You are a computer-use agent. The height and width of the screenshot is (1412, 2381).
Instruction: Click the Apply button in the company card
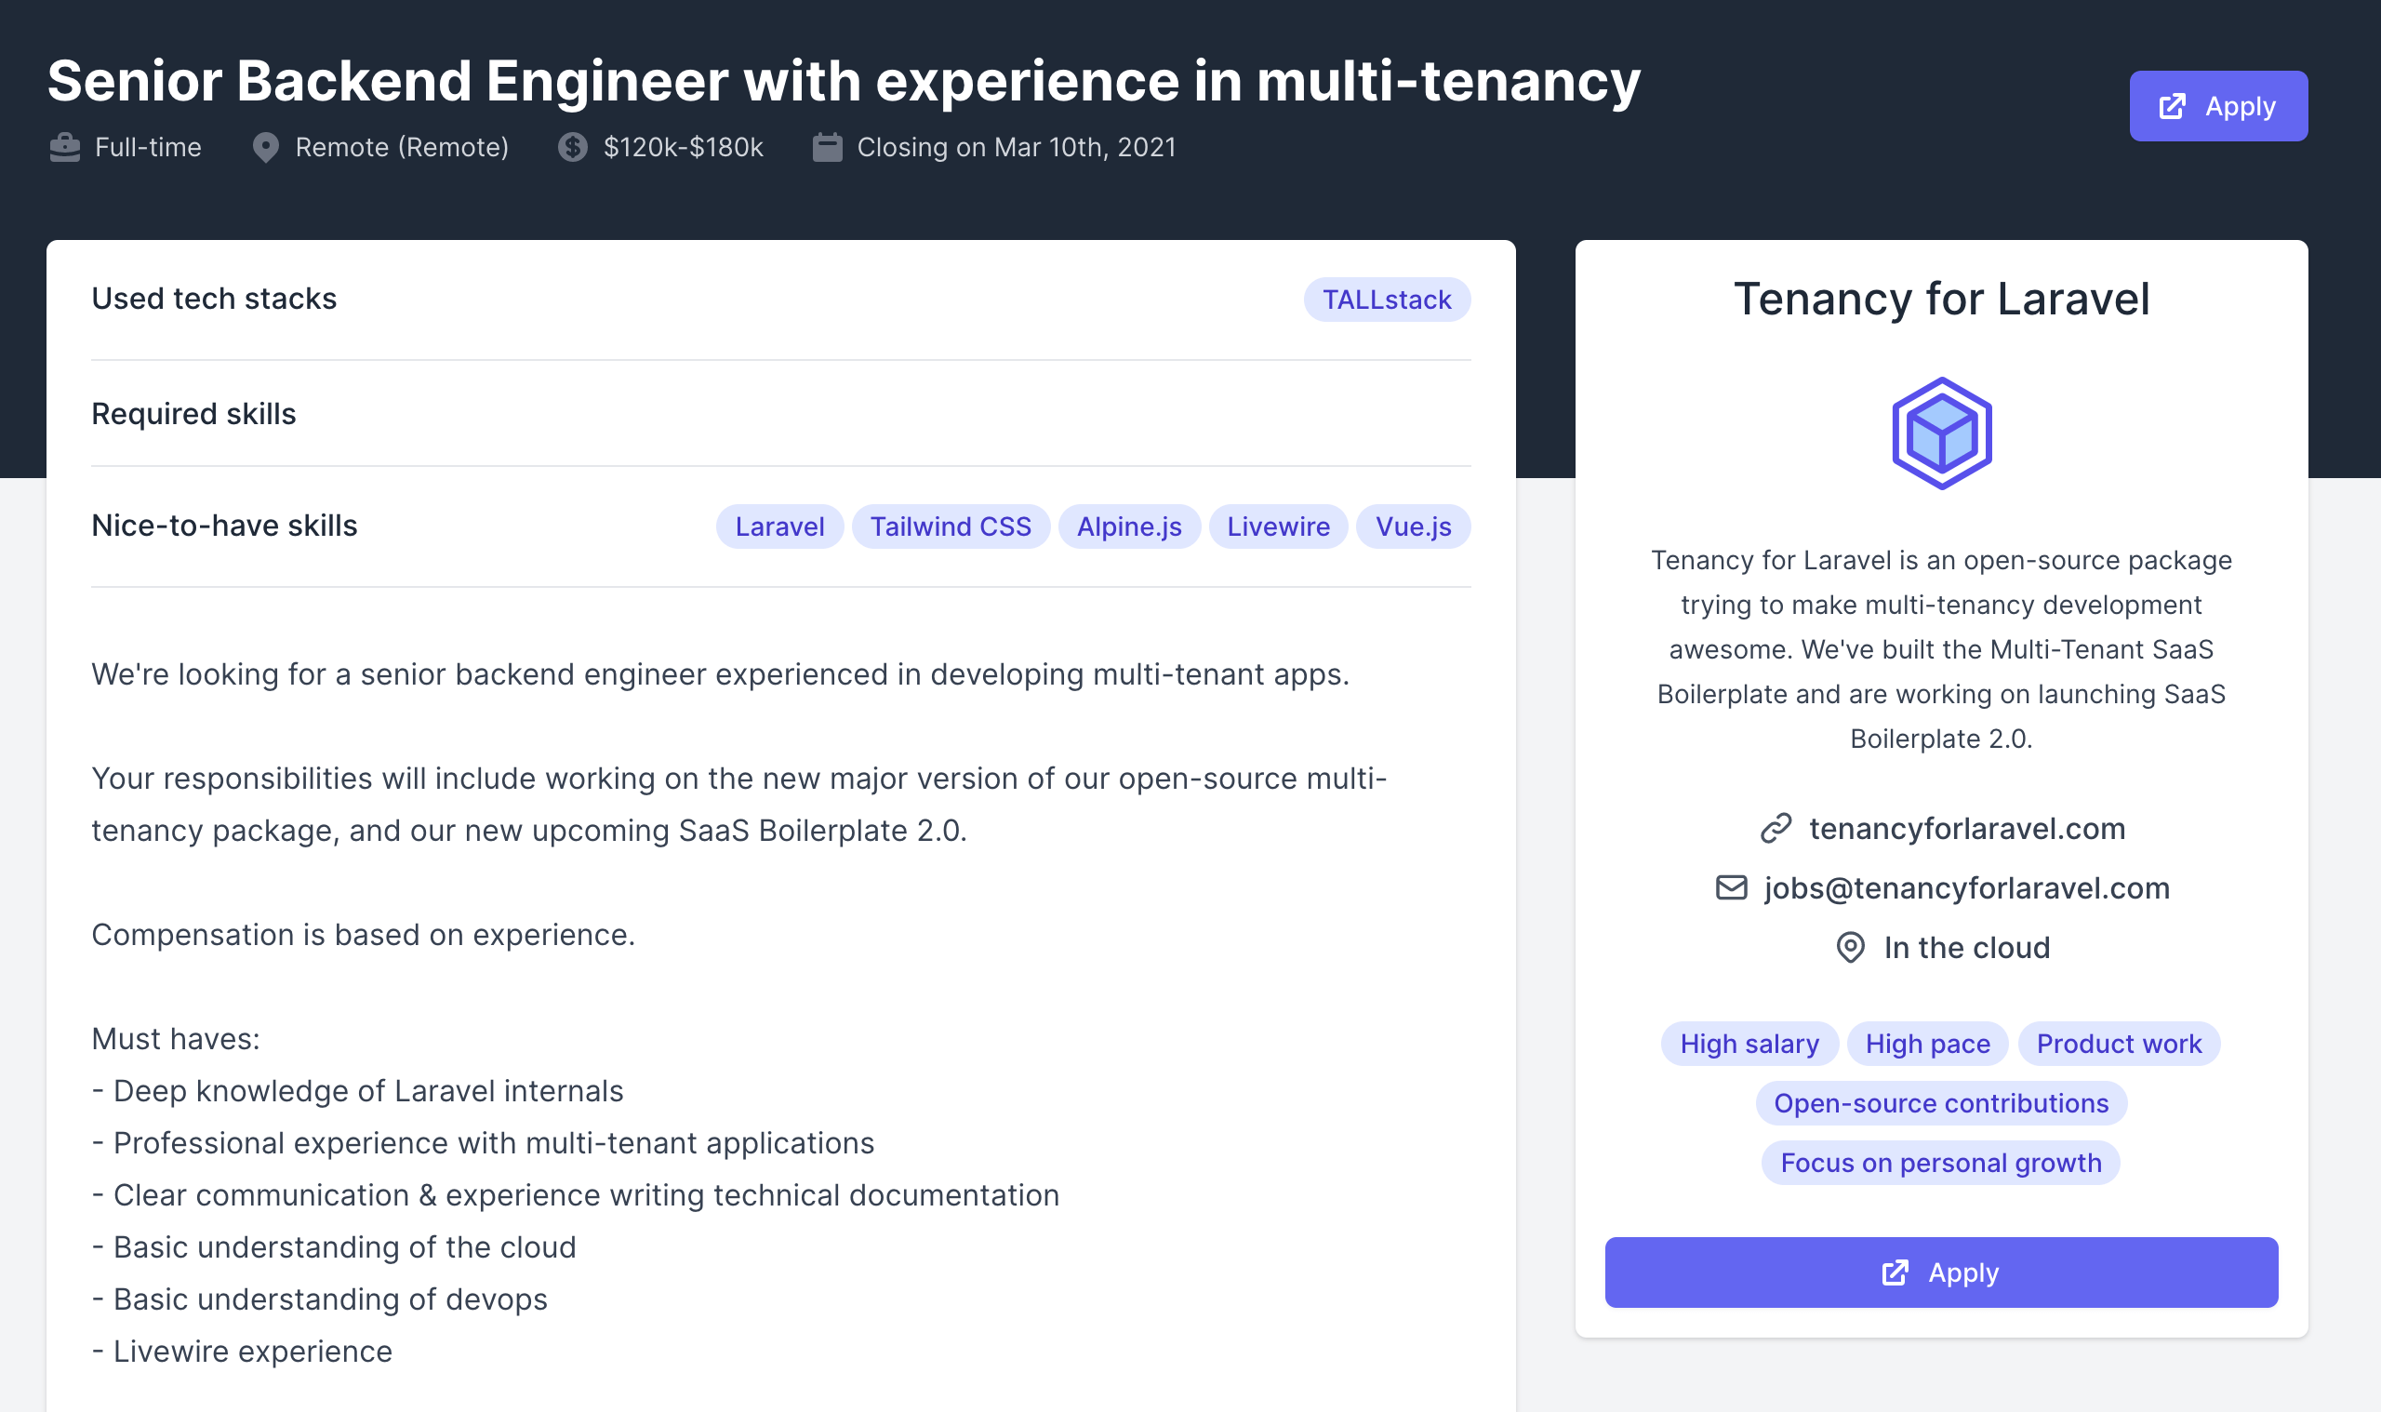(x=1940, y=1272)
